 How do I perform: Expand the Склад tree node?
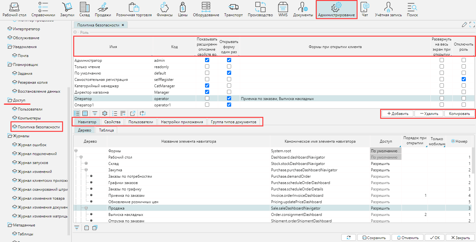(x=86, y=164)
